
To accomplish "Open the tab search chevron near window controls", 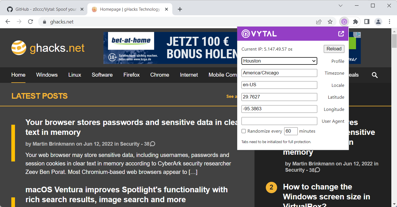I will (x=340, y=5).
